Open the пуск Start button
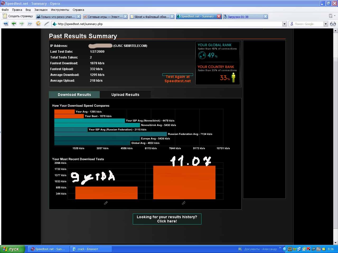The width and height of the screenshot is (338, 253). click(12, 249)
